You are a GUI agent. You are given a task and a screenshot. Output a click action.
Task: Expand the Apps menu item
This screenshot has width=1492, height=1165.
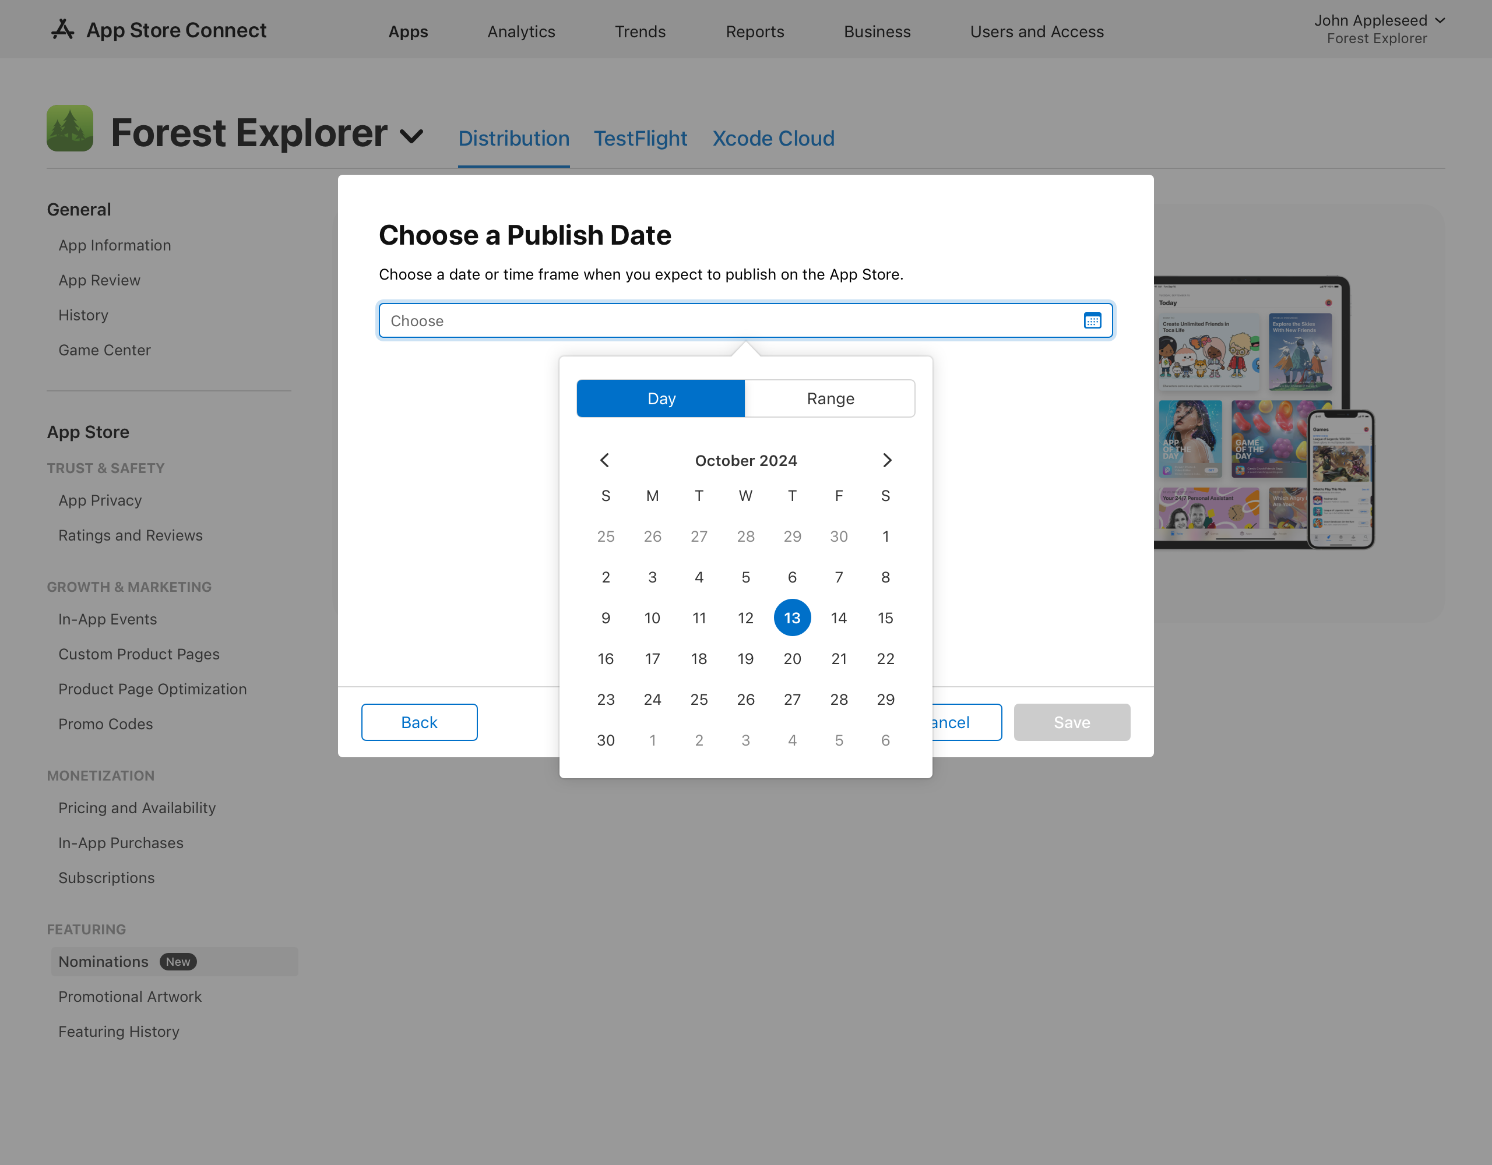click(408, 31)
